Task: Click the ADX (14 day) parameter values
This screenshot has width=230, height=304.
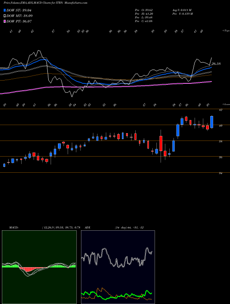Action: click(x=129, y=228)
